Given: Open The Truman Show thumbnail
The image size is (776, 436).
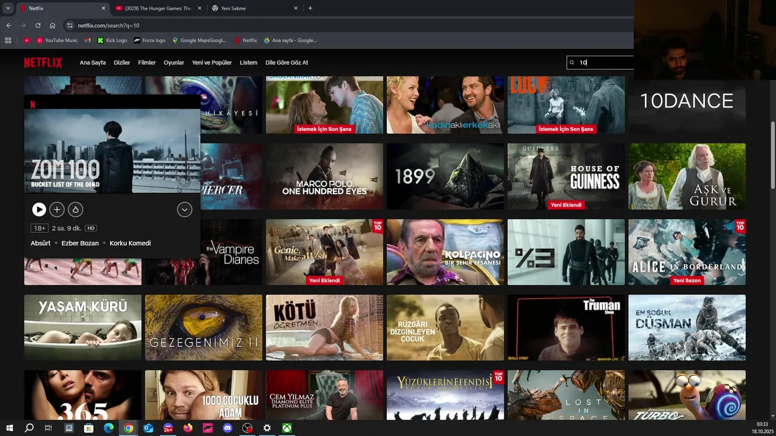Looking at the screenshot, I should click(566, 328).
